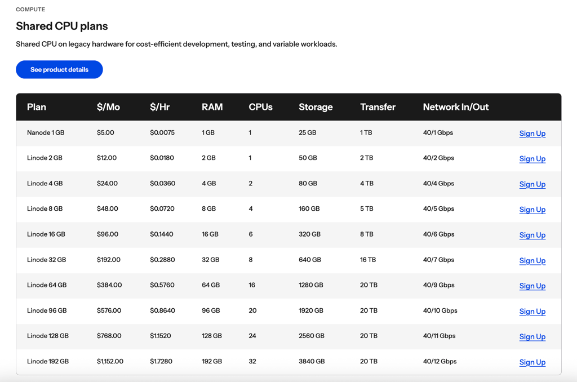The width and height of the screenshot is (577, 382).
Task: Click the Nanode 1 GB plan name
Action: tap(46, 132)
